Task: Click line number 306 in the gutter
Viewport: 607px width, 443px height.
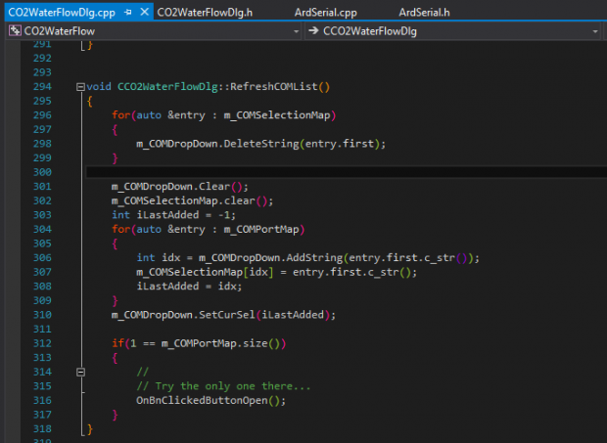Action: [x=42, y=257]
